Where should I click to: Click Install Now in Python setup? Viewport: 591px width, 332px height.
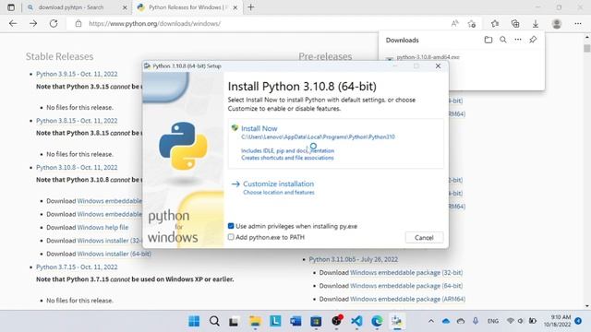click(259, 129)
